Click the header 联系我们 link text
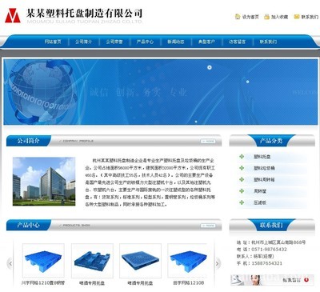This screenshot has height=292, width=320. [310, 17]
